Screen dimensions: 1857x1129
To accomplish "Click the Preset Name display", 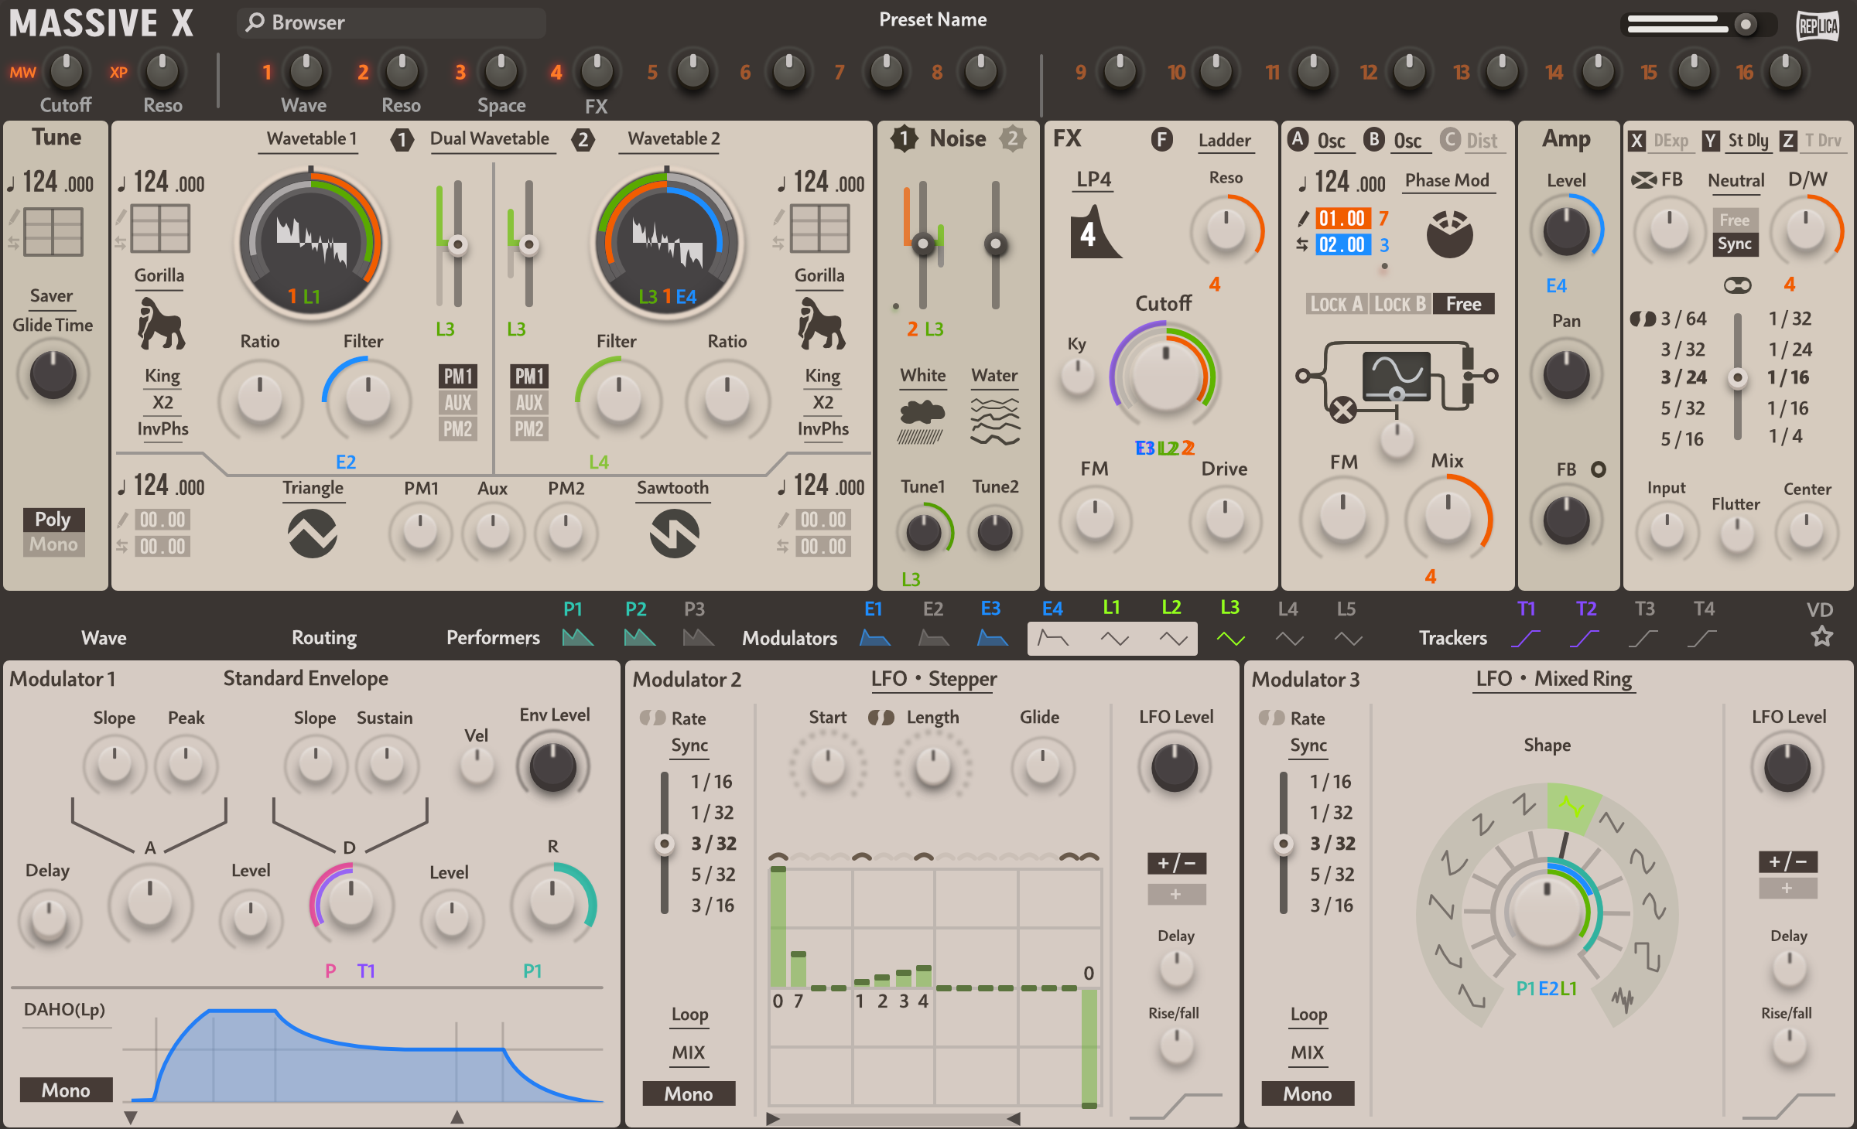I will (932, 20).
